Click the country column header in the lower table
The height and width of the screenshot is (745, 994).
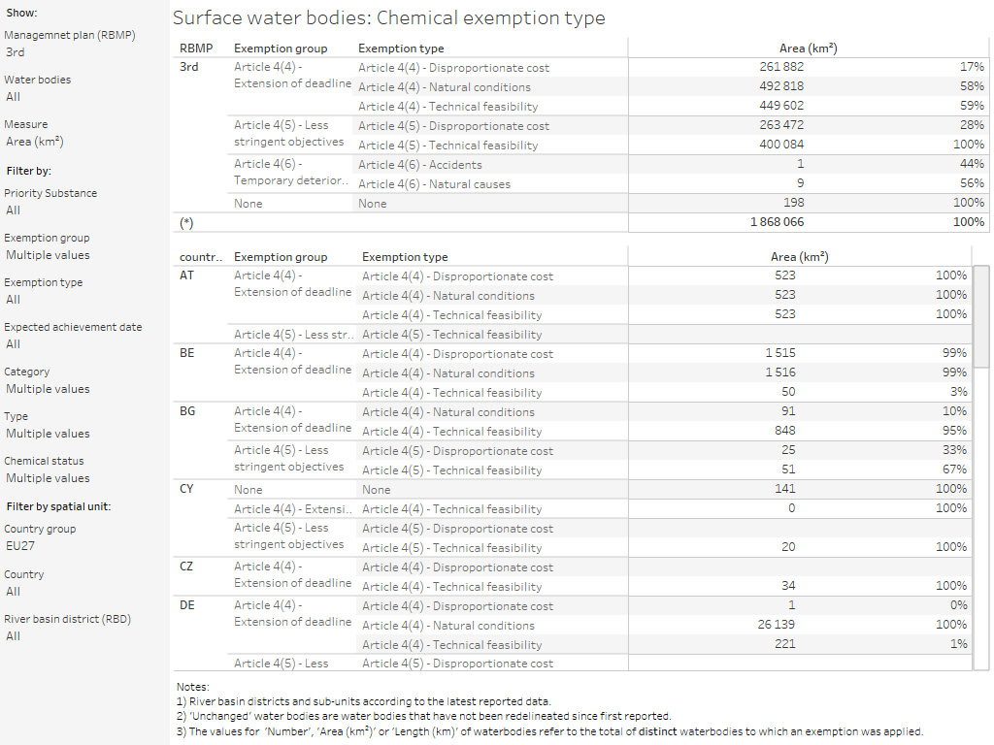(x=200, y=257)
